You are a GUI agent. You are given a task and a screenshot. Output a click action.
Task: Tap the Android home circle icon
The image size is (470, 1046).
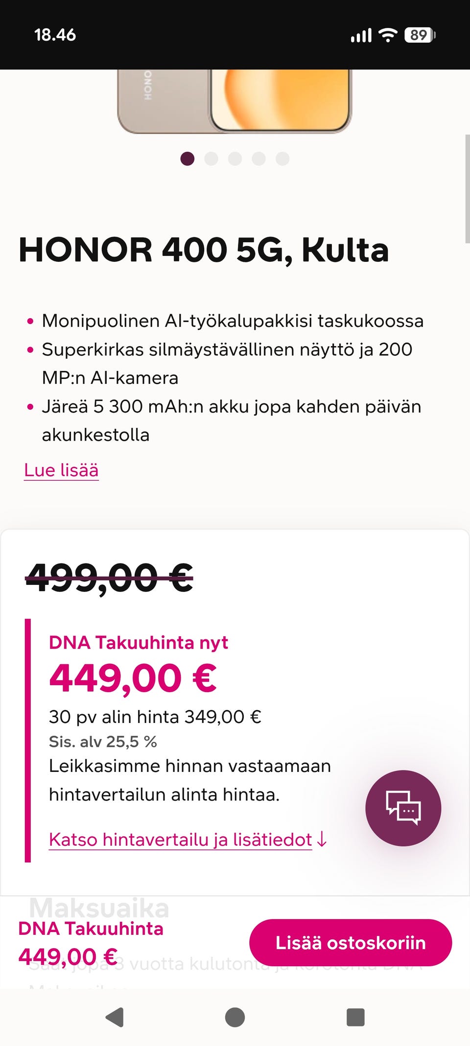pyautogui.click(x=235, y=1017)
